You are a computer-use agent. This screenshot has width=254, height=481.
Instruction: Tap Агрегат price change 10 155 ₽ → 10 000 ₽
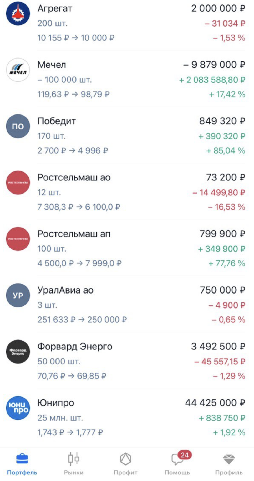tap(76, 38)
